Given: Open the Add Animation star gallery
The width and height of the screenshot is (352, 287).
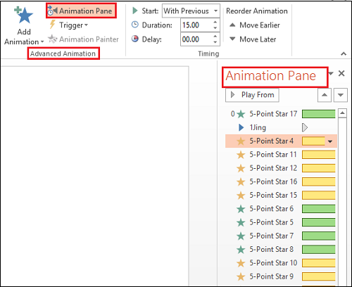Looking at the screenshot, I should pyautogui.click(x=24, y=26).
